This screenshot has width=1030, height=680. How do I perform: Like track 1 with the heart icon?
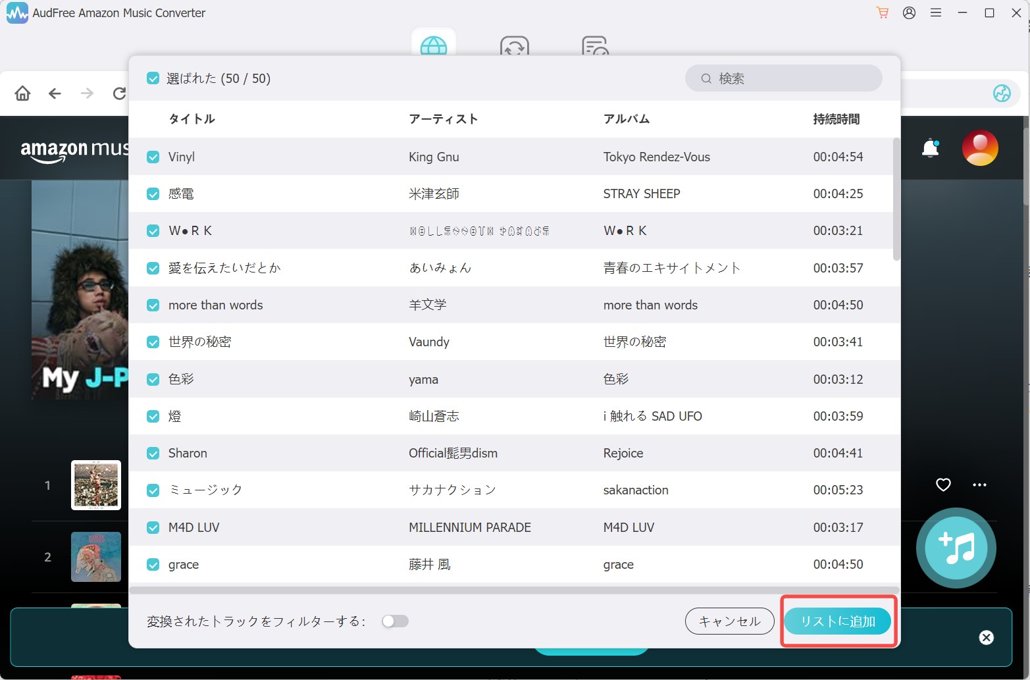click(943, 485)
